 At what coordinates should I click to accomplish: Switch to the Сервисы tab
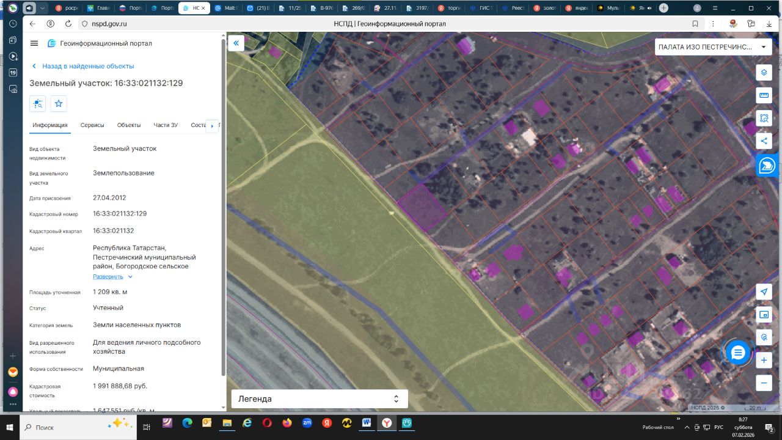click(92, 125)
